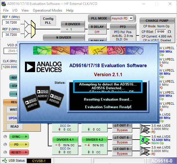Click 'Evaluation Software Ready!' status text
This screenshot has width=177, height=164.
pos(108,107)
